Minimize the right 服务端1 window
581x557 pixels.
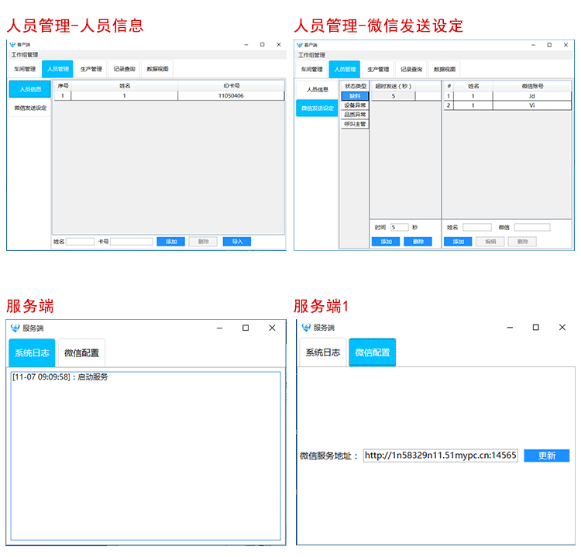tap(509, 328)
